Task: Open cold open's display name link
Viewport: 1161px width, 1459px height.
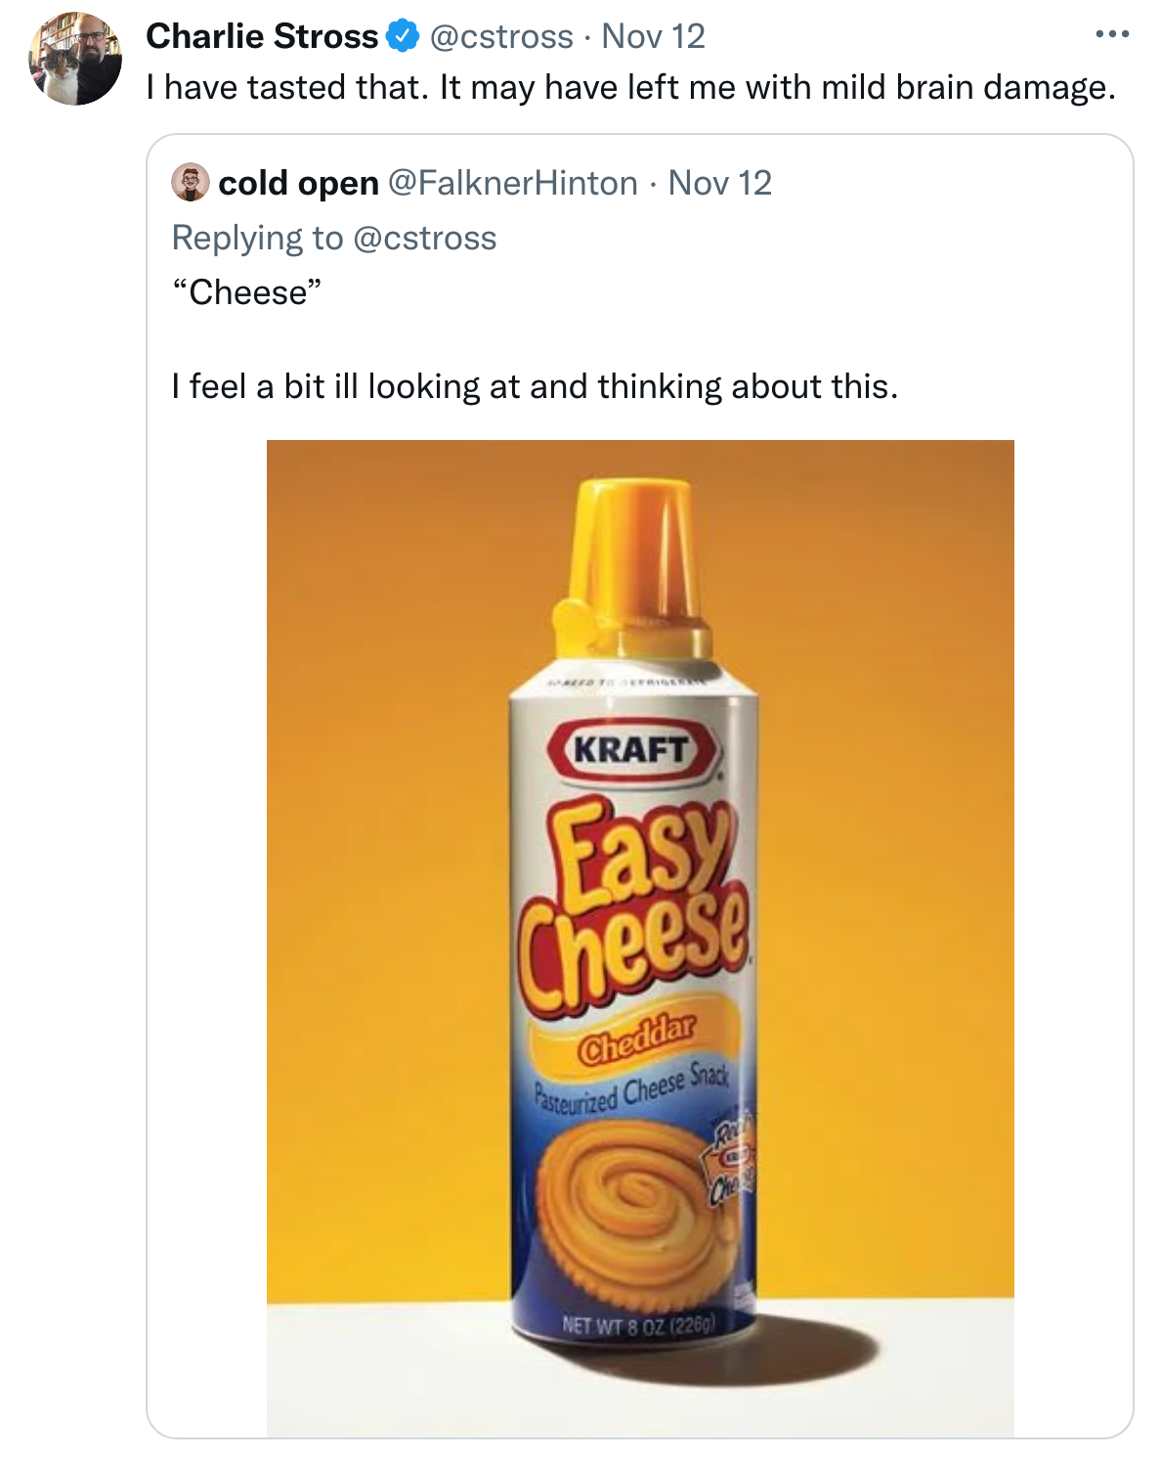Action: pyautogui.click(x=298, y=184)
